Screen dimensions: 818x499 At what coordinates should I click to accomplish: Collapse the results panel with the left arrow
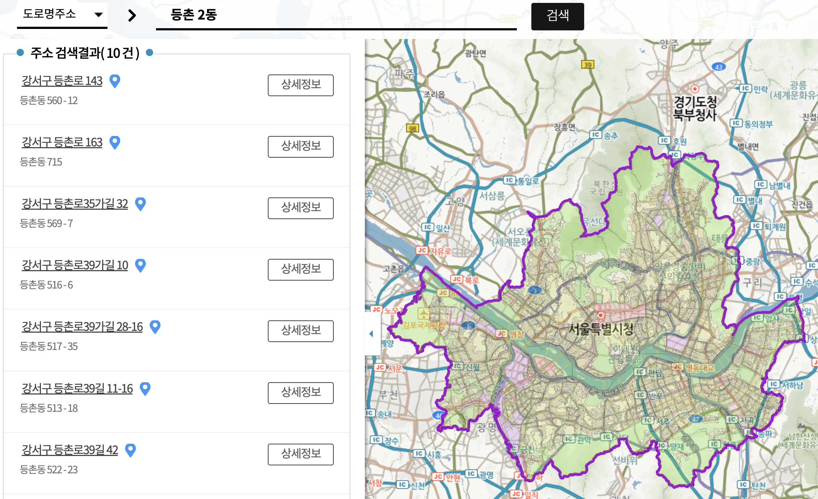(371, 334)
